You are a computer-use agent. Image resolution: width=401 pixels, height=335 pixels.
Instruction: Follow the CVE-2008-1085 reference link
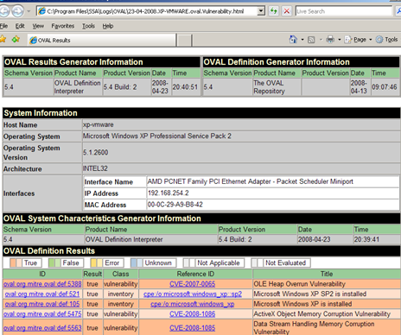193,328
